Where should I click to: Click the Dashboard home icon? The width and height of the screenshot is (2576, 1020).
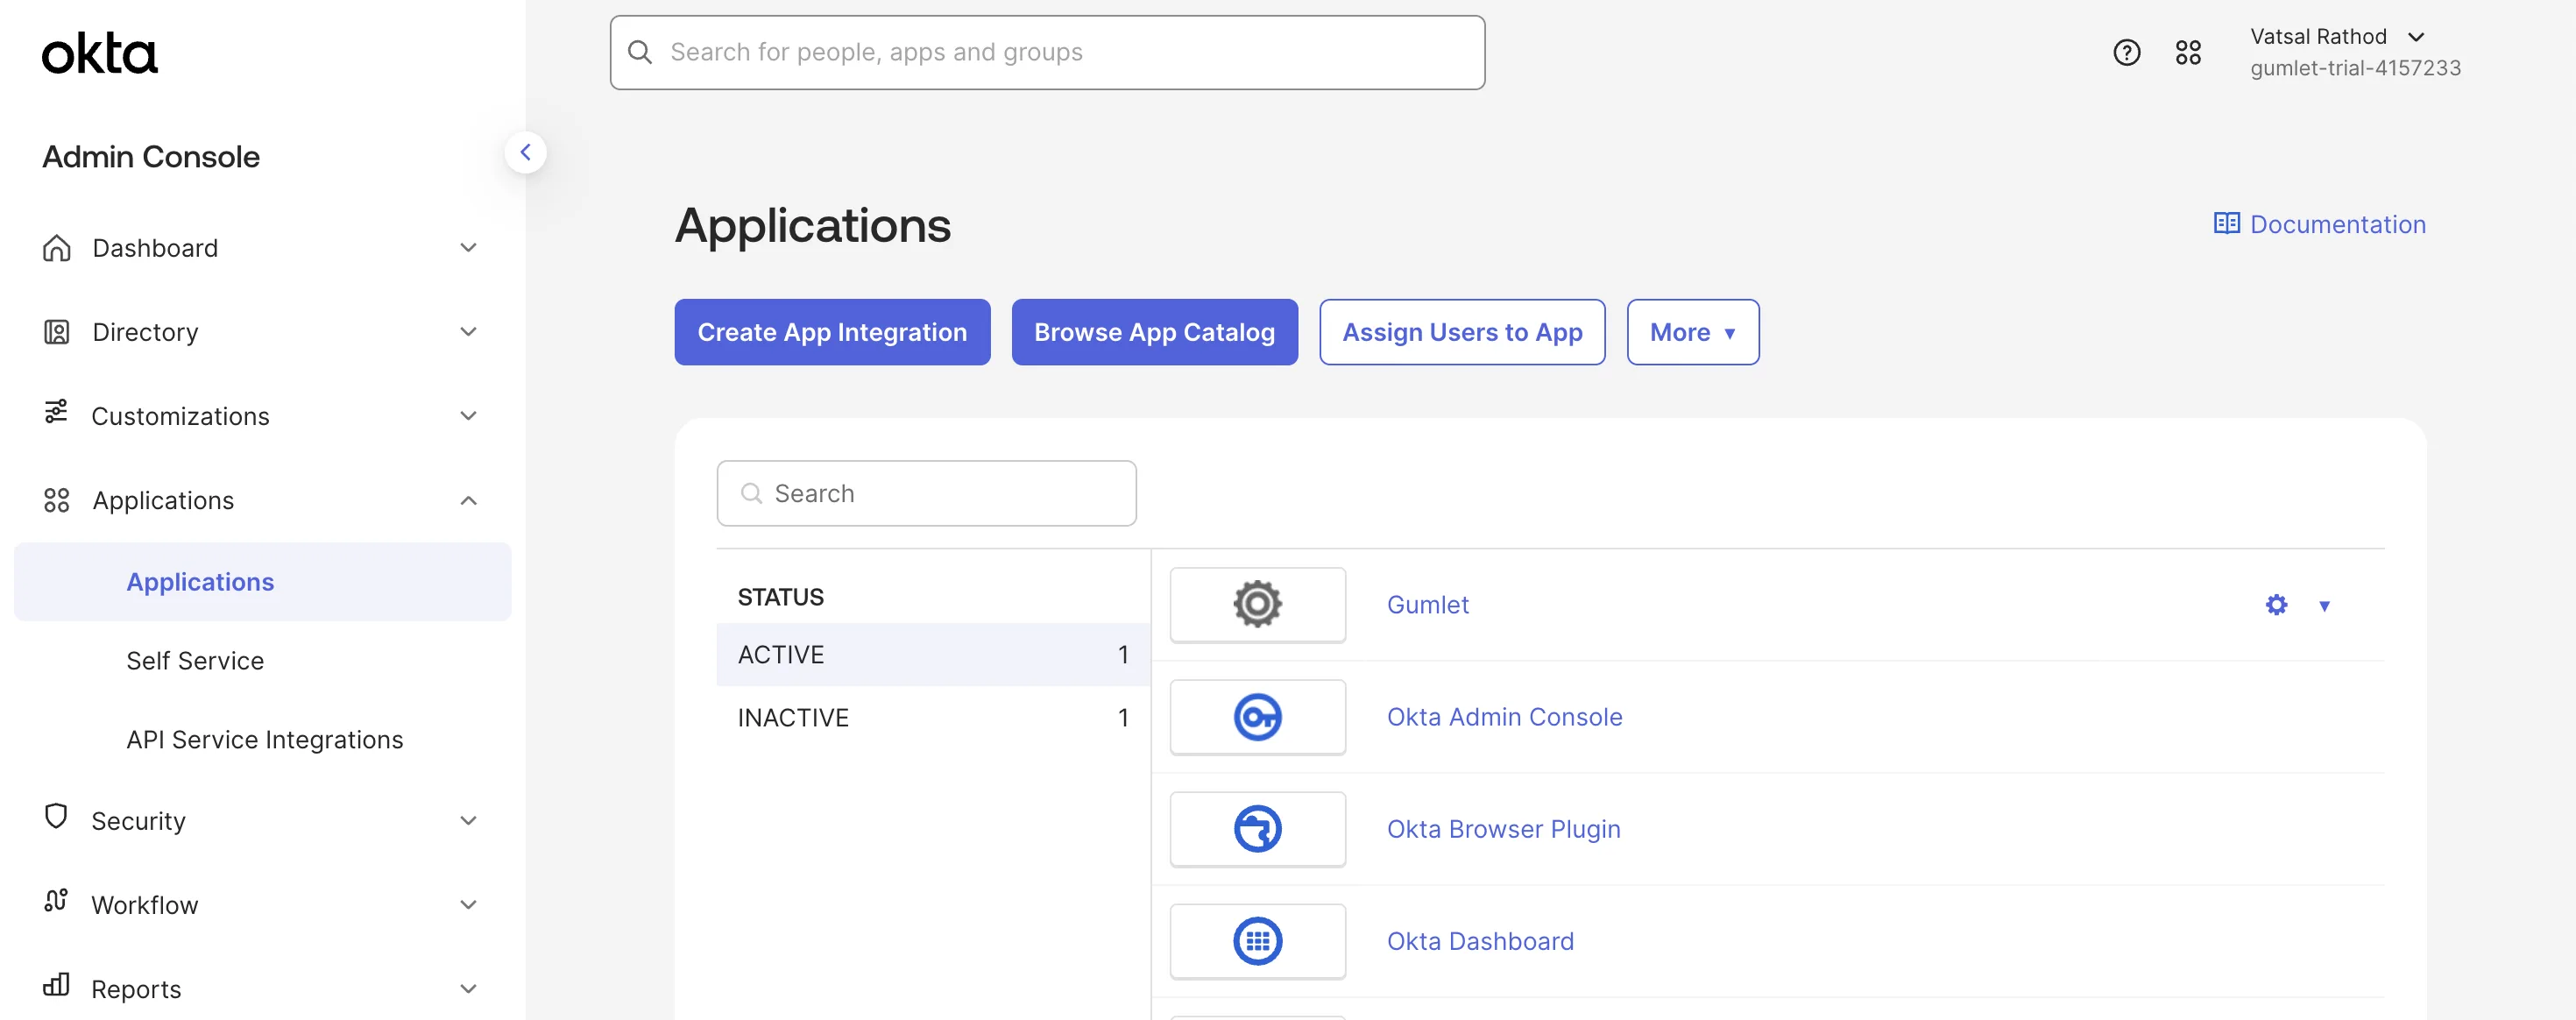point(57,247)
